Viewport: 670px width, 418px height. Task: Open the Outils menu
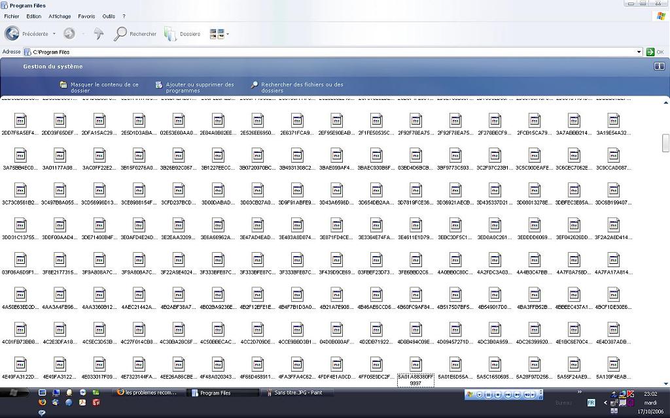tap(109, 16)
